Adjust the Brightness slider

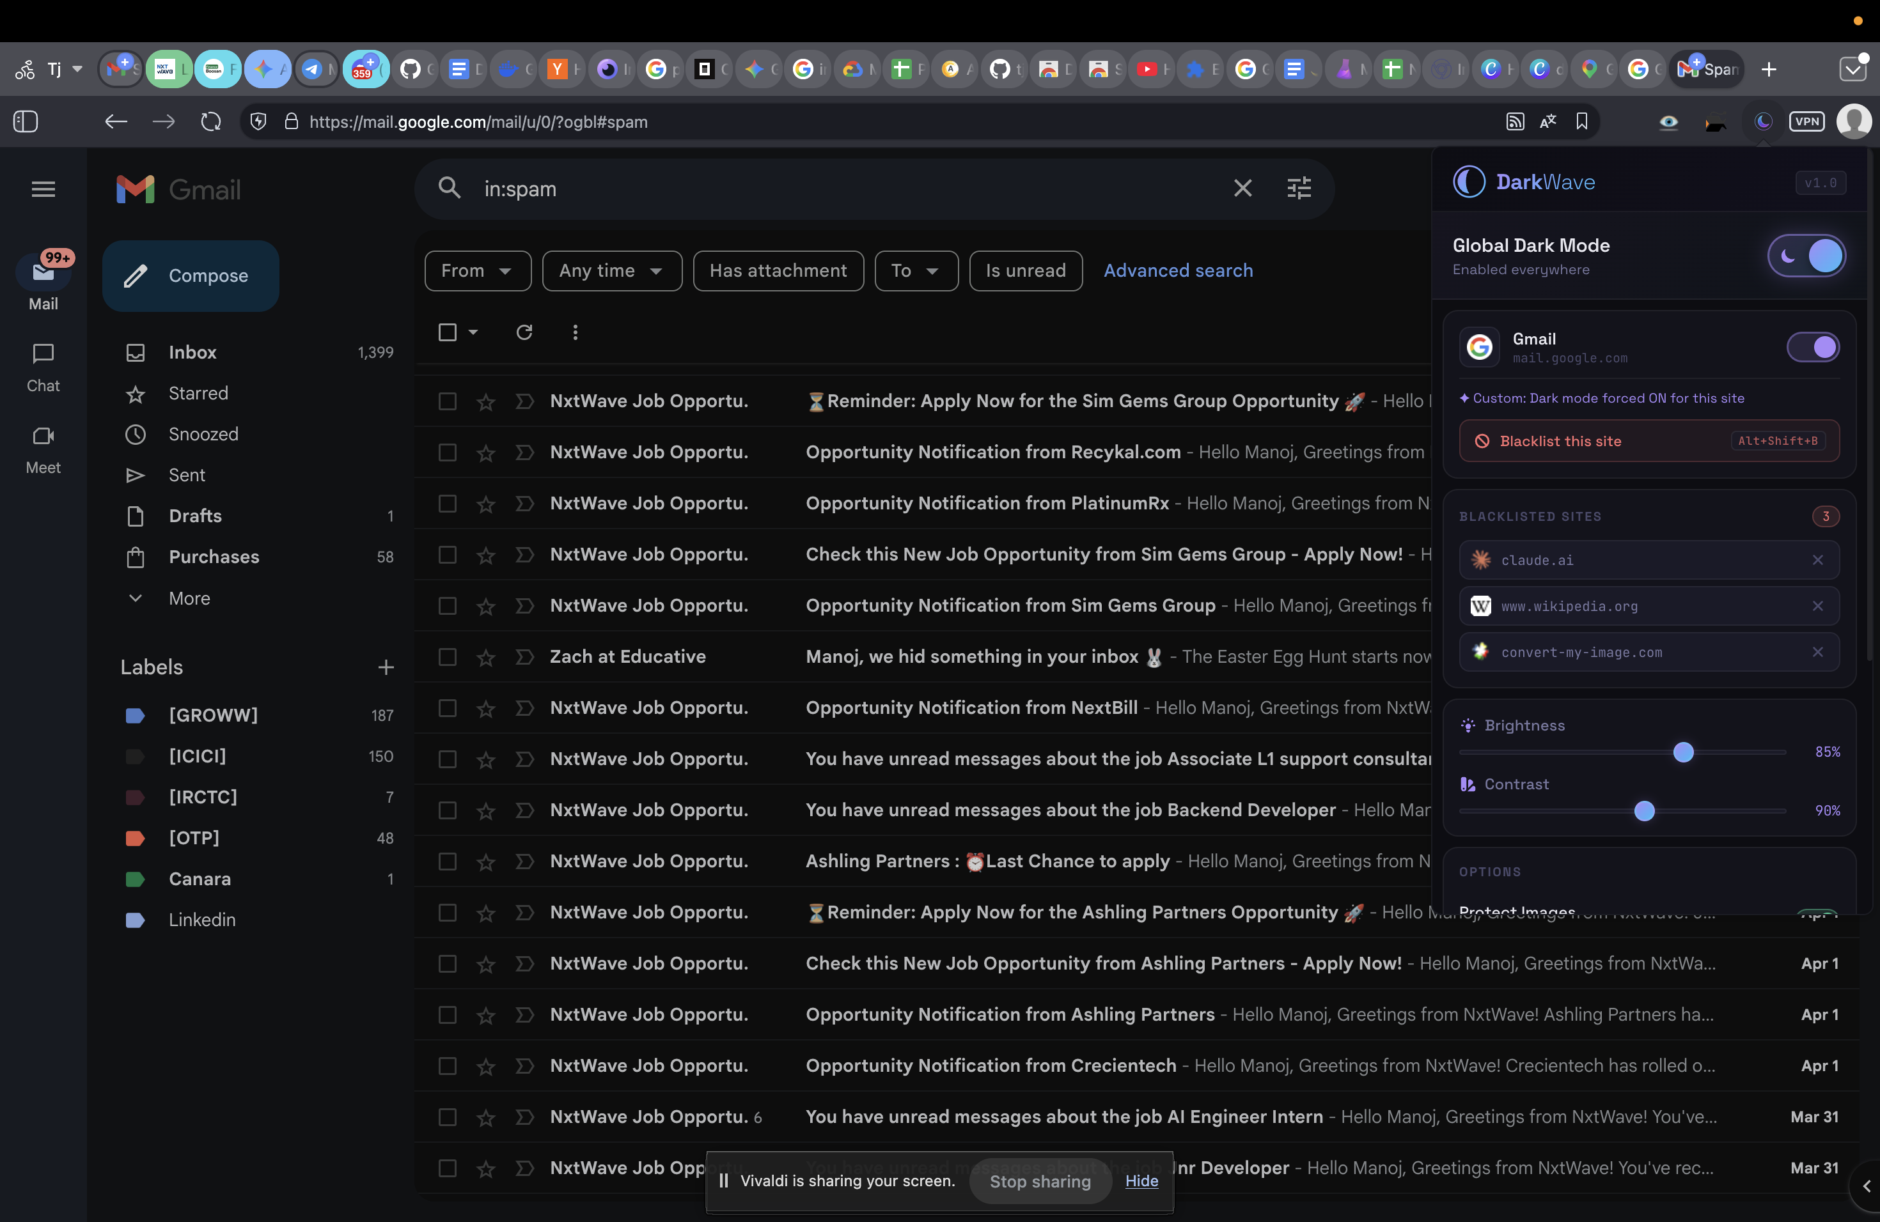(1684, 752)
